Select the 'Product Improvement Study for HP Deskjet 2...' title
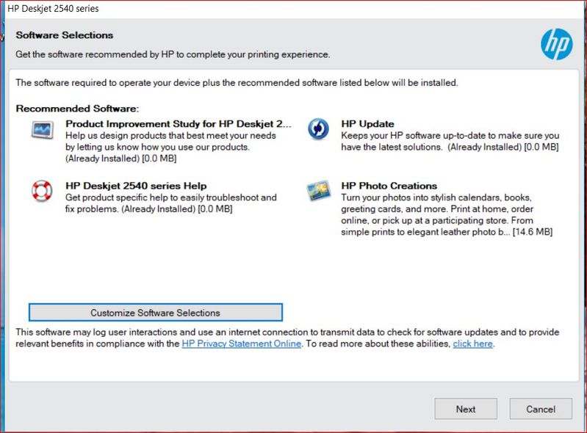Screen dimensions: 587x433 click(179, 124)
